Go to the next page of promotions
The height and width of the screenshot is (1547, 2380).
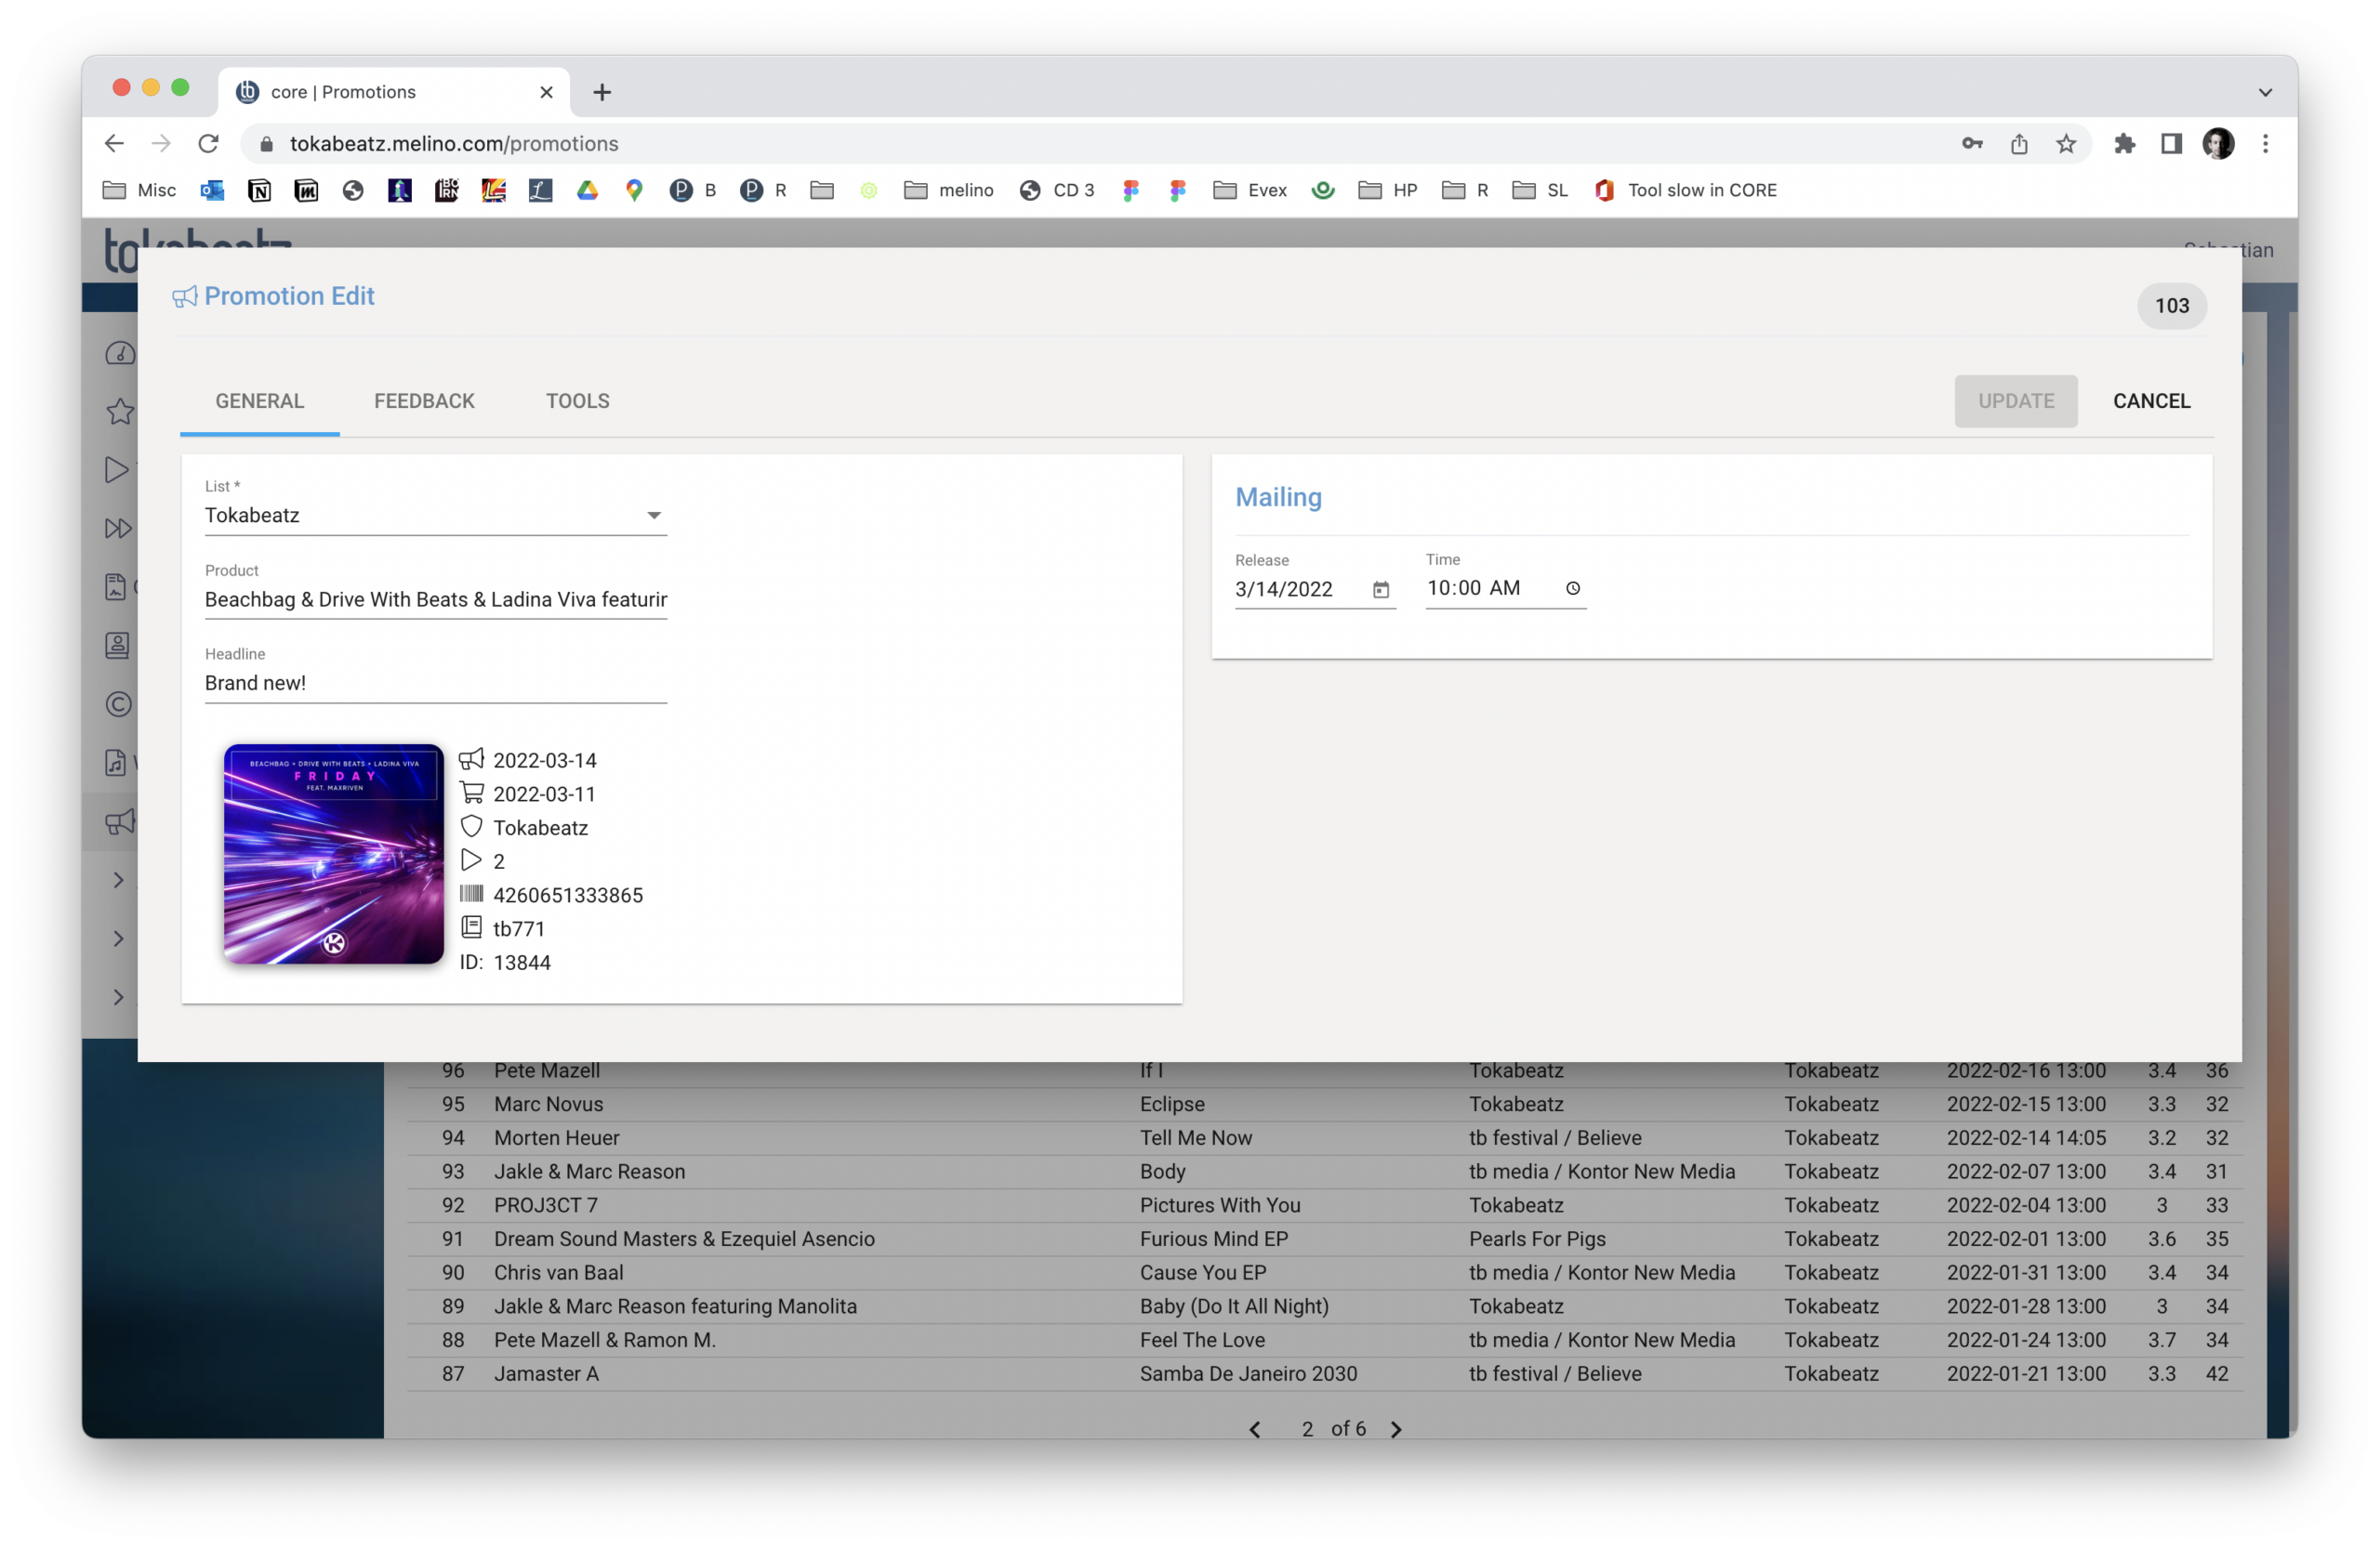pyautogui.click(x=1396, y=1429)
